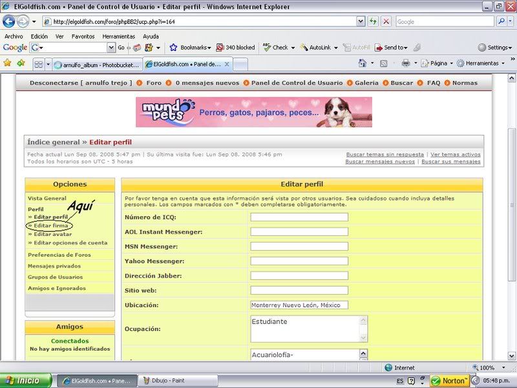Open the Quick Tabs grid icon

pos(39,64)
